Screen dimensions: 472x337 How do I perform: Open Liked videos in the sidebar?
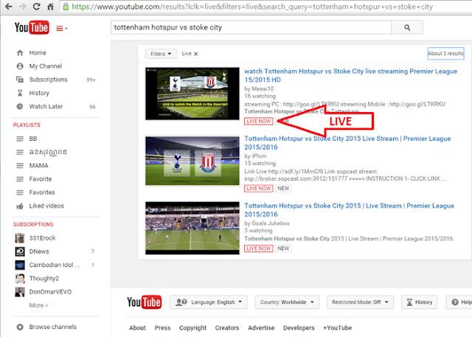point(46,206)
